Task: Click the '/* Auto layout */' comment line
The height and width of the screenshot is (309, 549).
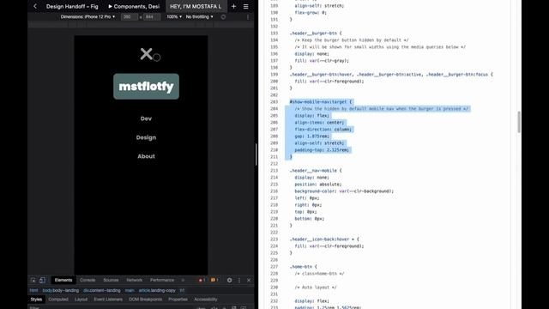Action: tap(316, 288)
